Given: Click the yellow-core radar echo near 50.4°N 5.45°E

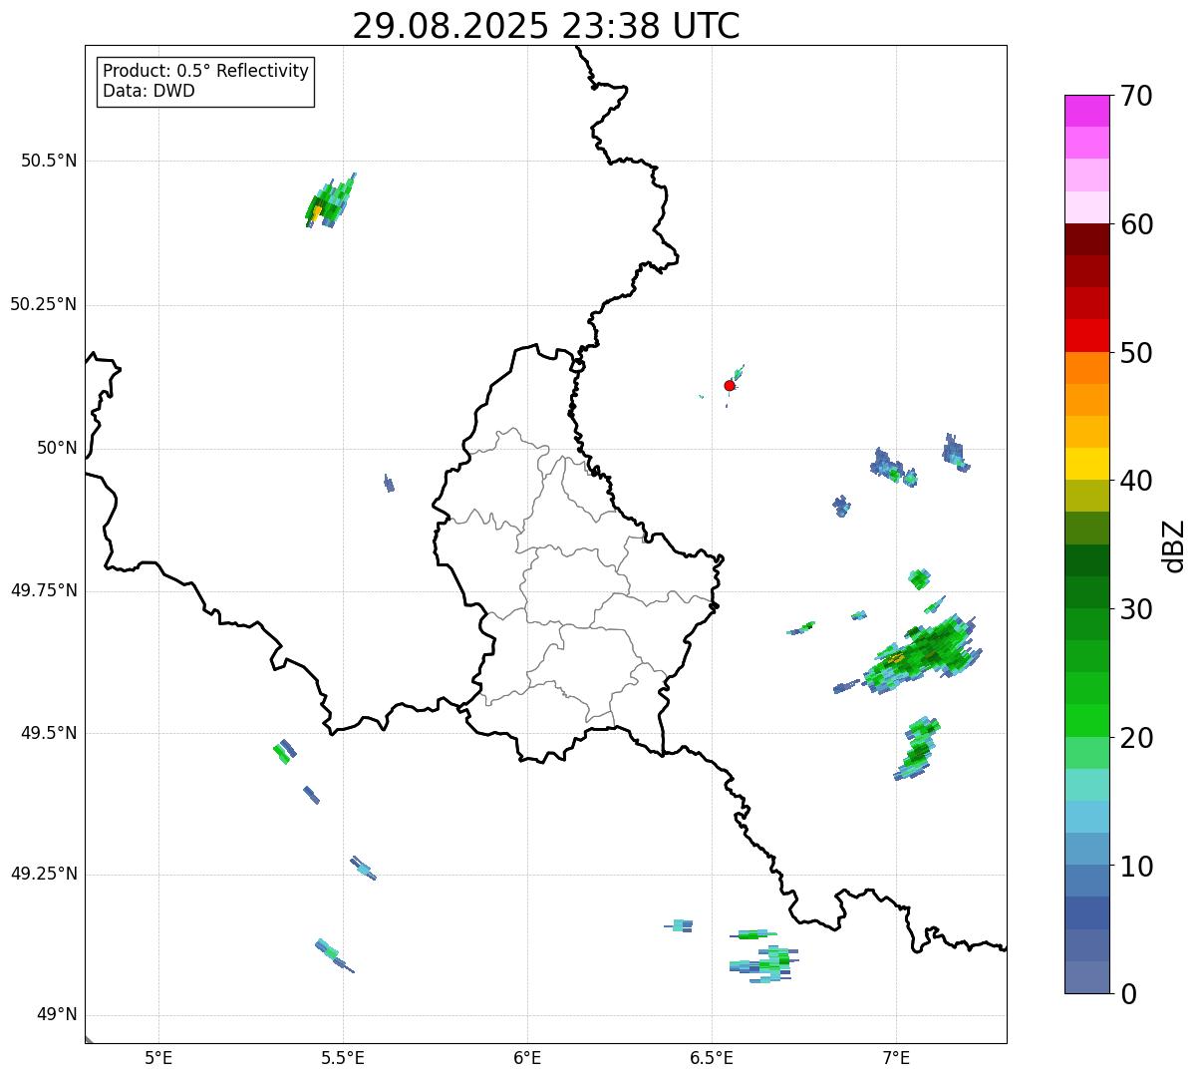Looking at the screenshot, I should [329, 201].
